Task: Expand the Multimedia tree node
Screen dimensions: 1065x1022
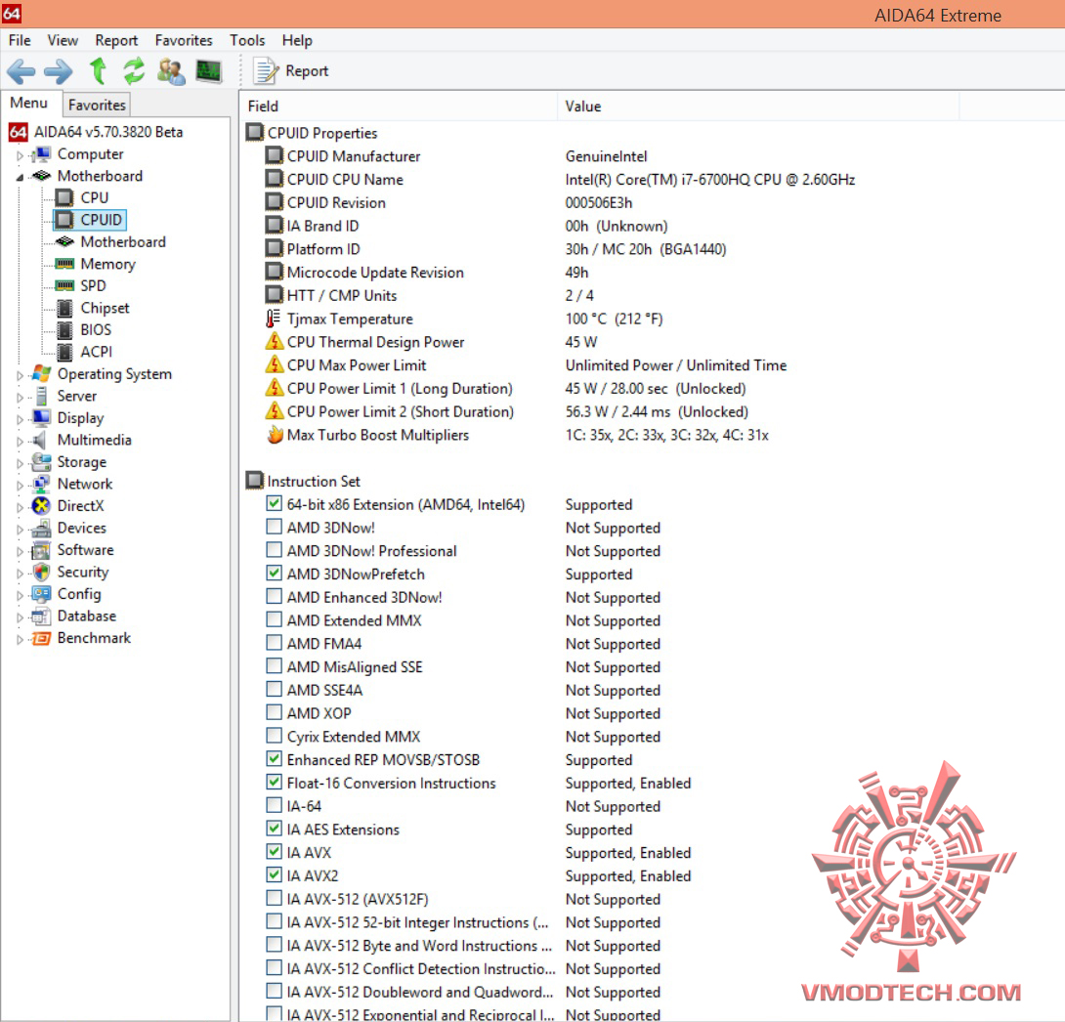Action: [x=20, y=441]
